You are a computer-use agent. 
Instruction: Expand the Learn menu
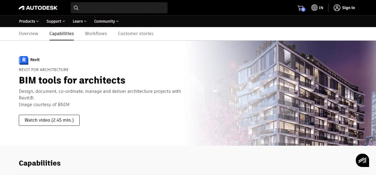pos(80,21)
